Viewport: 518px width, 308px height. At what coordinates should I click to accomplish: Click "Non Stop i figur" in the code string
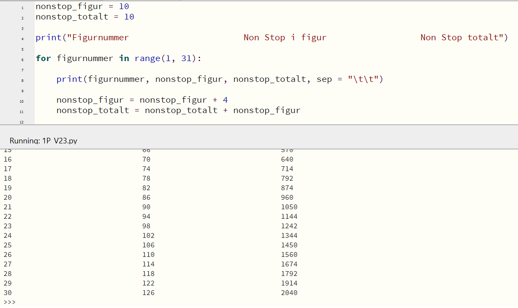point(285,38)
